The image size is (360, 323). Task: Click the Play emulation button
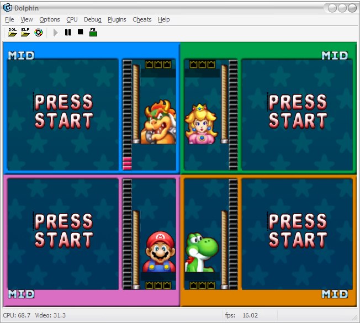[55, 33]
